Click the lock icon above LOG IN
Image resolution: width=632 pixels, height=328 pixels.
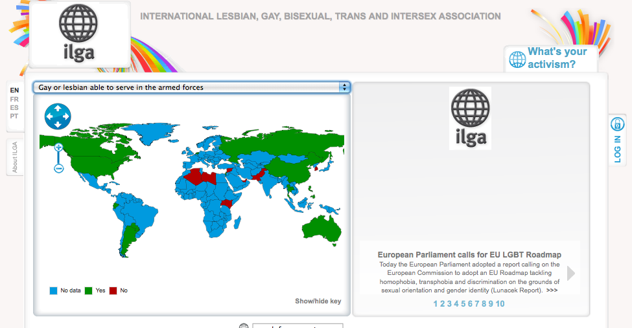tap(617, 124)
